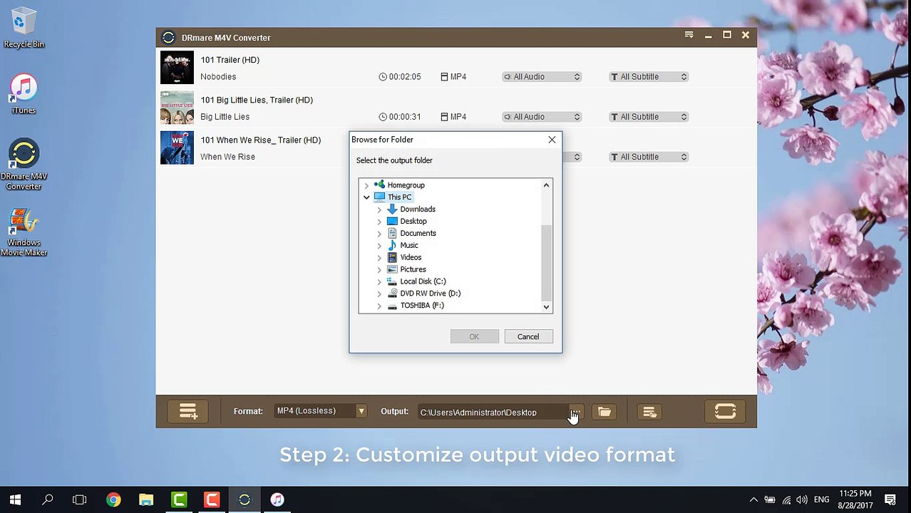The image size is (911, 513).
Task: Select Homegroup in folder tree
Action: (x=406, y=185)
